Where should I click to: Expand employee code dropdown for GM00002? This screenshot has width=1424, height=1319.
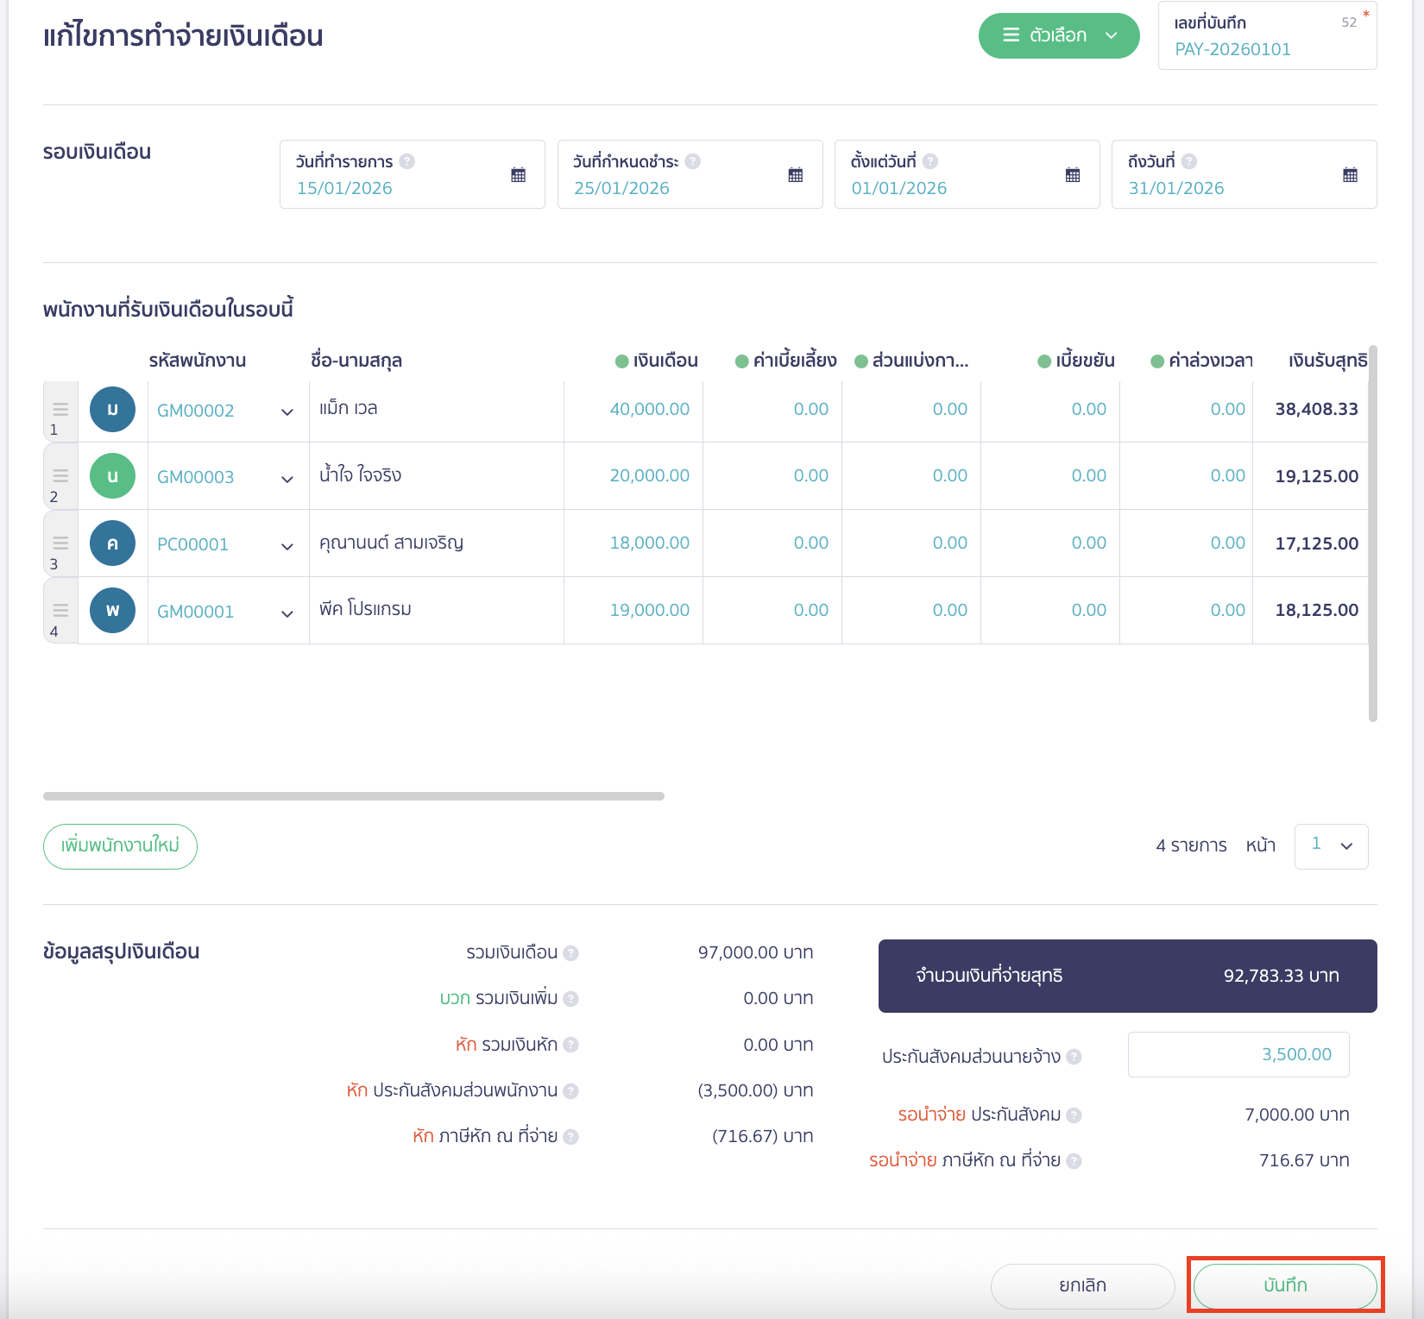(x=287, y=412)
